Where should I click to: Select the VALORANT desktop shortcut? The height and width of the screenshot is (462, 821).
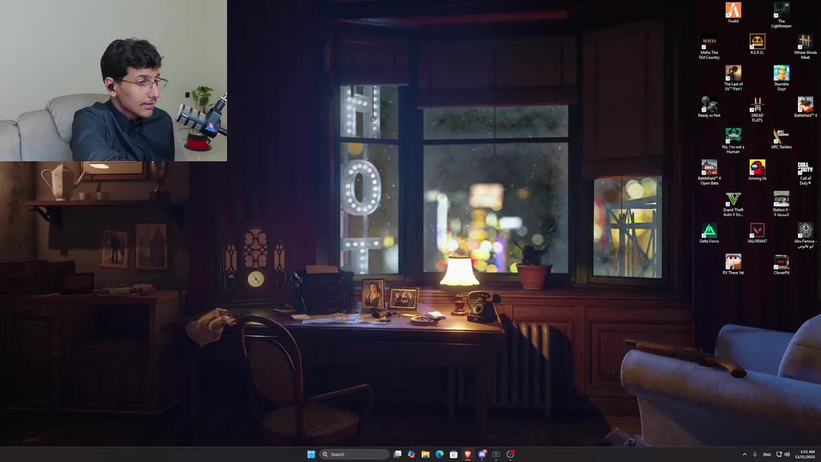757,233
